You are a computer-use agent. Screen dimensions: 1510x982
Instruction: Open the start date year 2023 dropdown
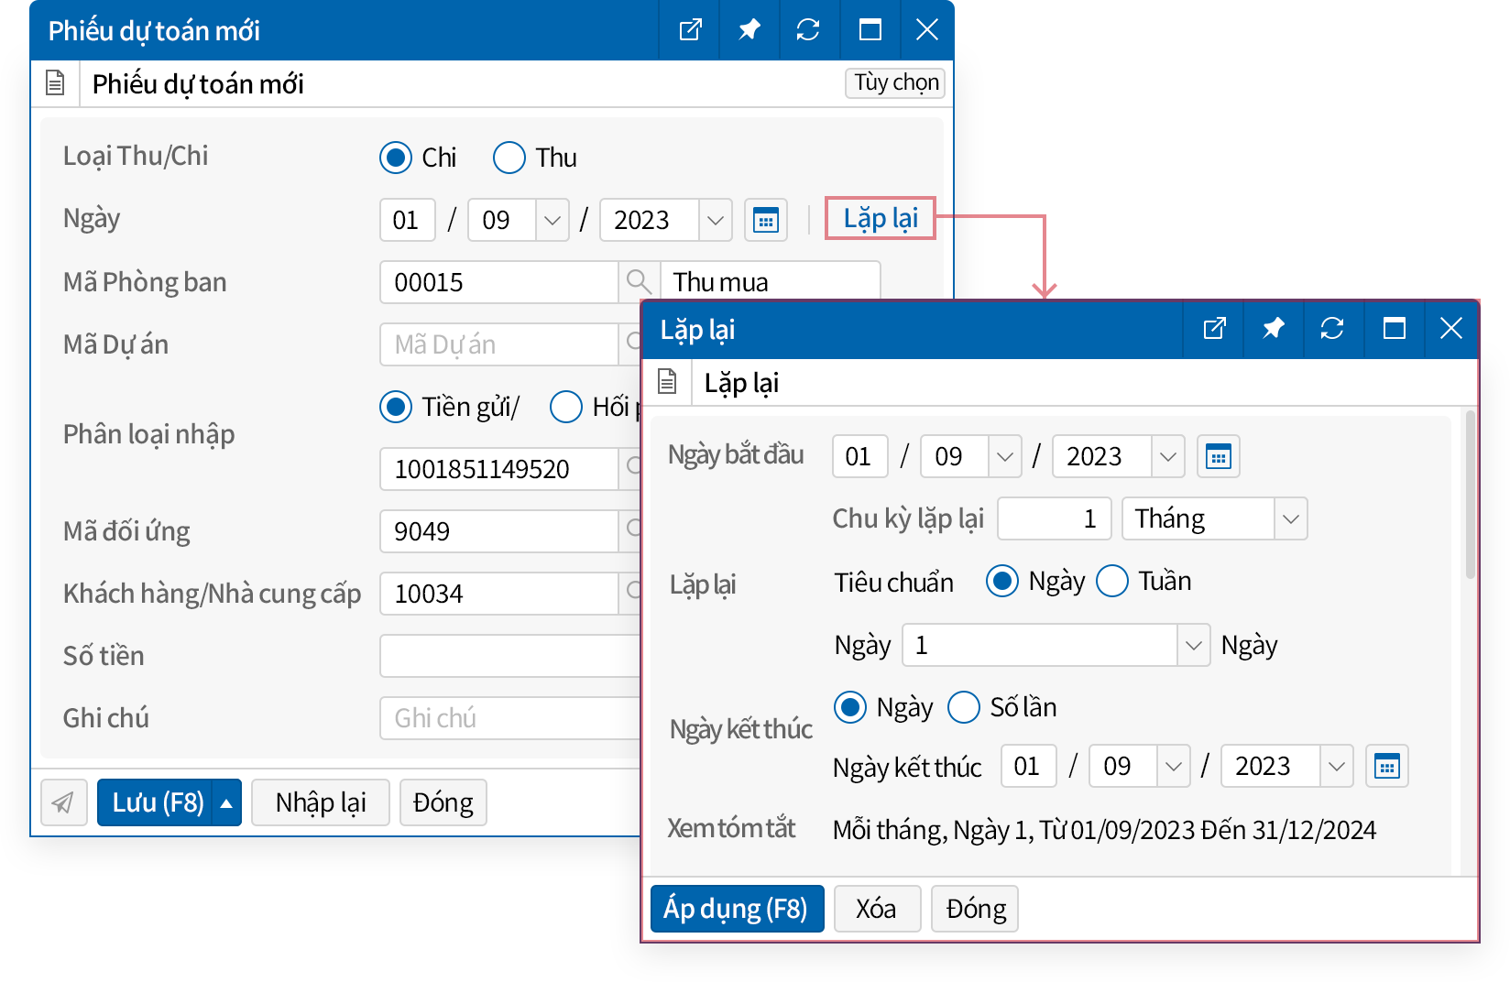[x=1167, y=456]
